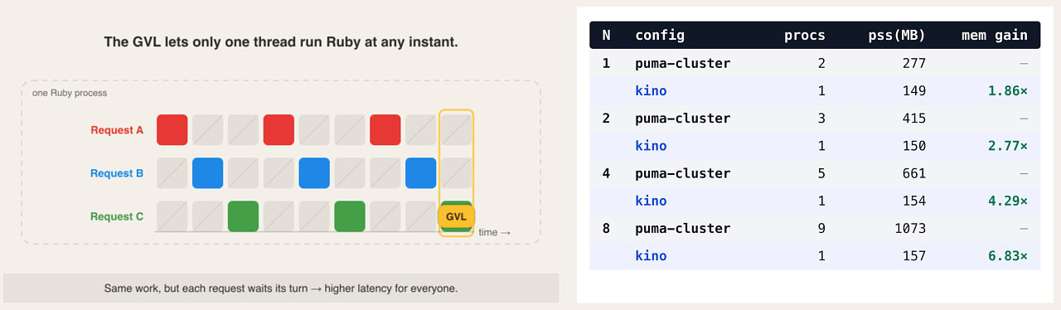Viewport: 1061px width, 310px height.
Task: Click the procs column header
Action: [x=805, y=36]
